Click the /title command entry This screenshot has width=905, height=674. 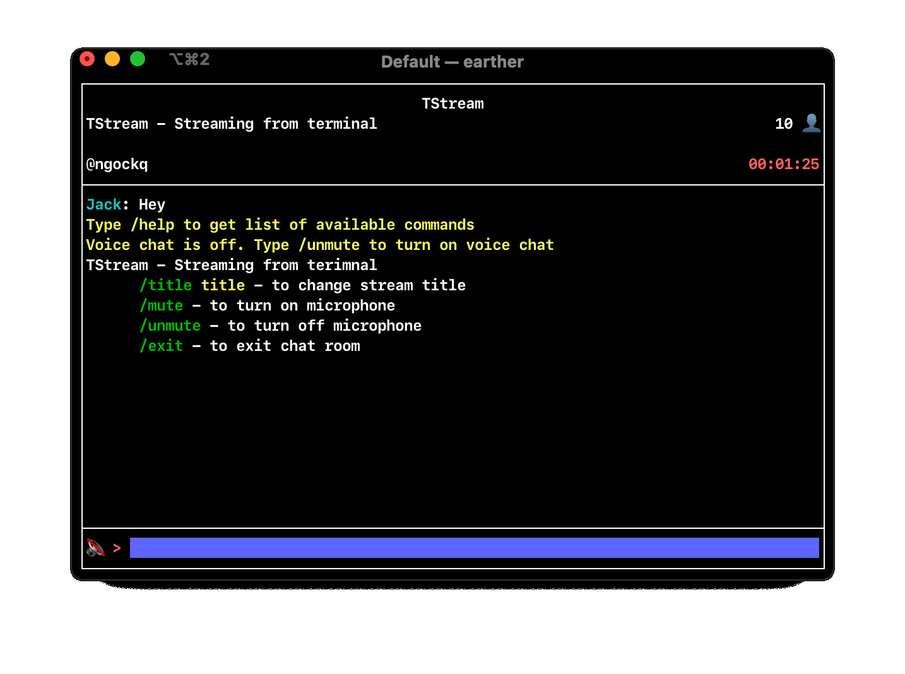pos(165,285)
